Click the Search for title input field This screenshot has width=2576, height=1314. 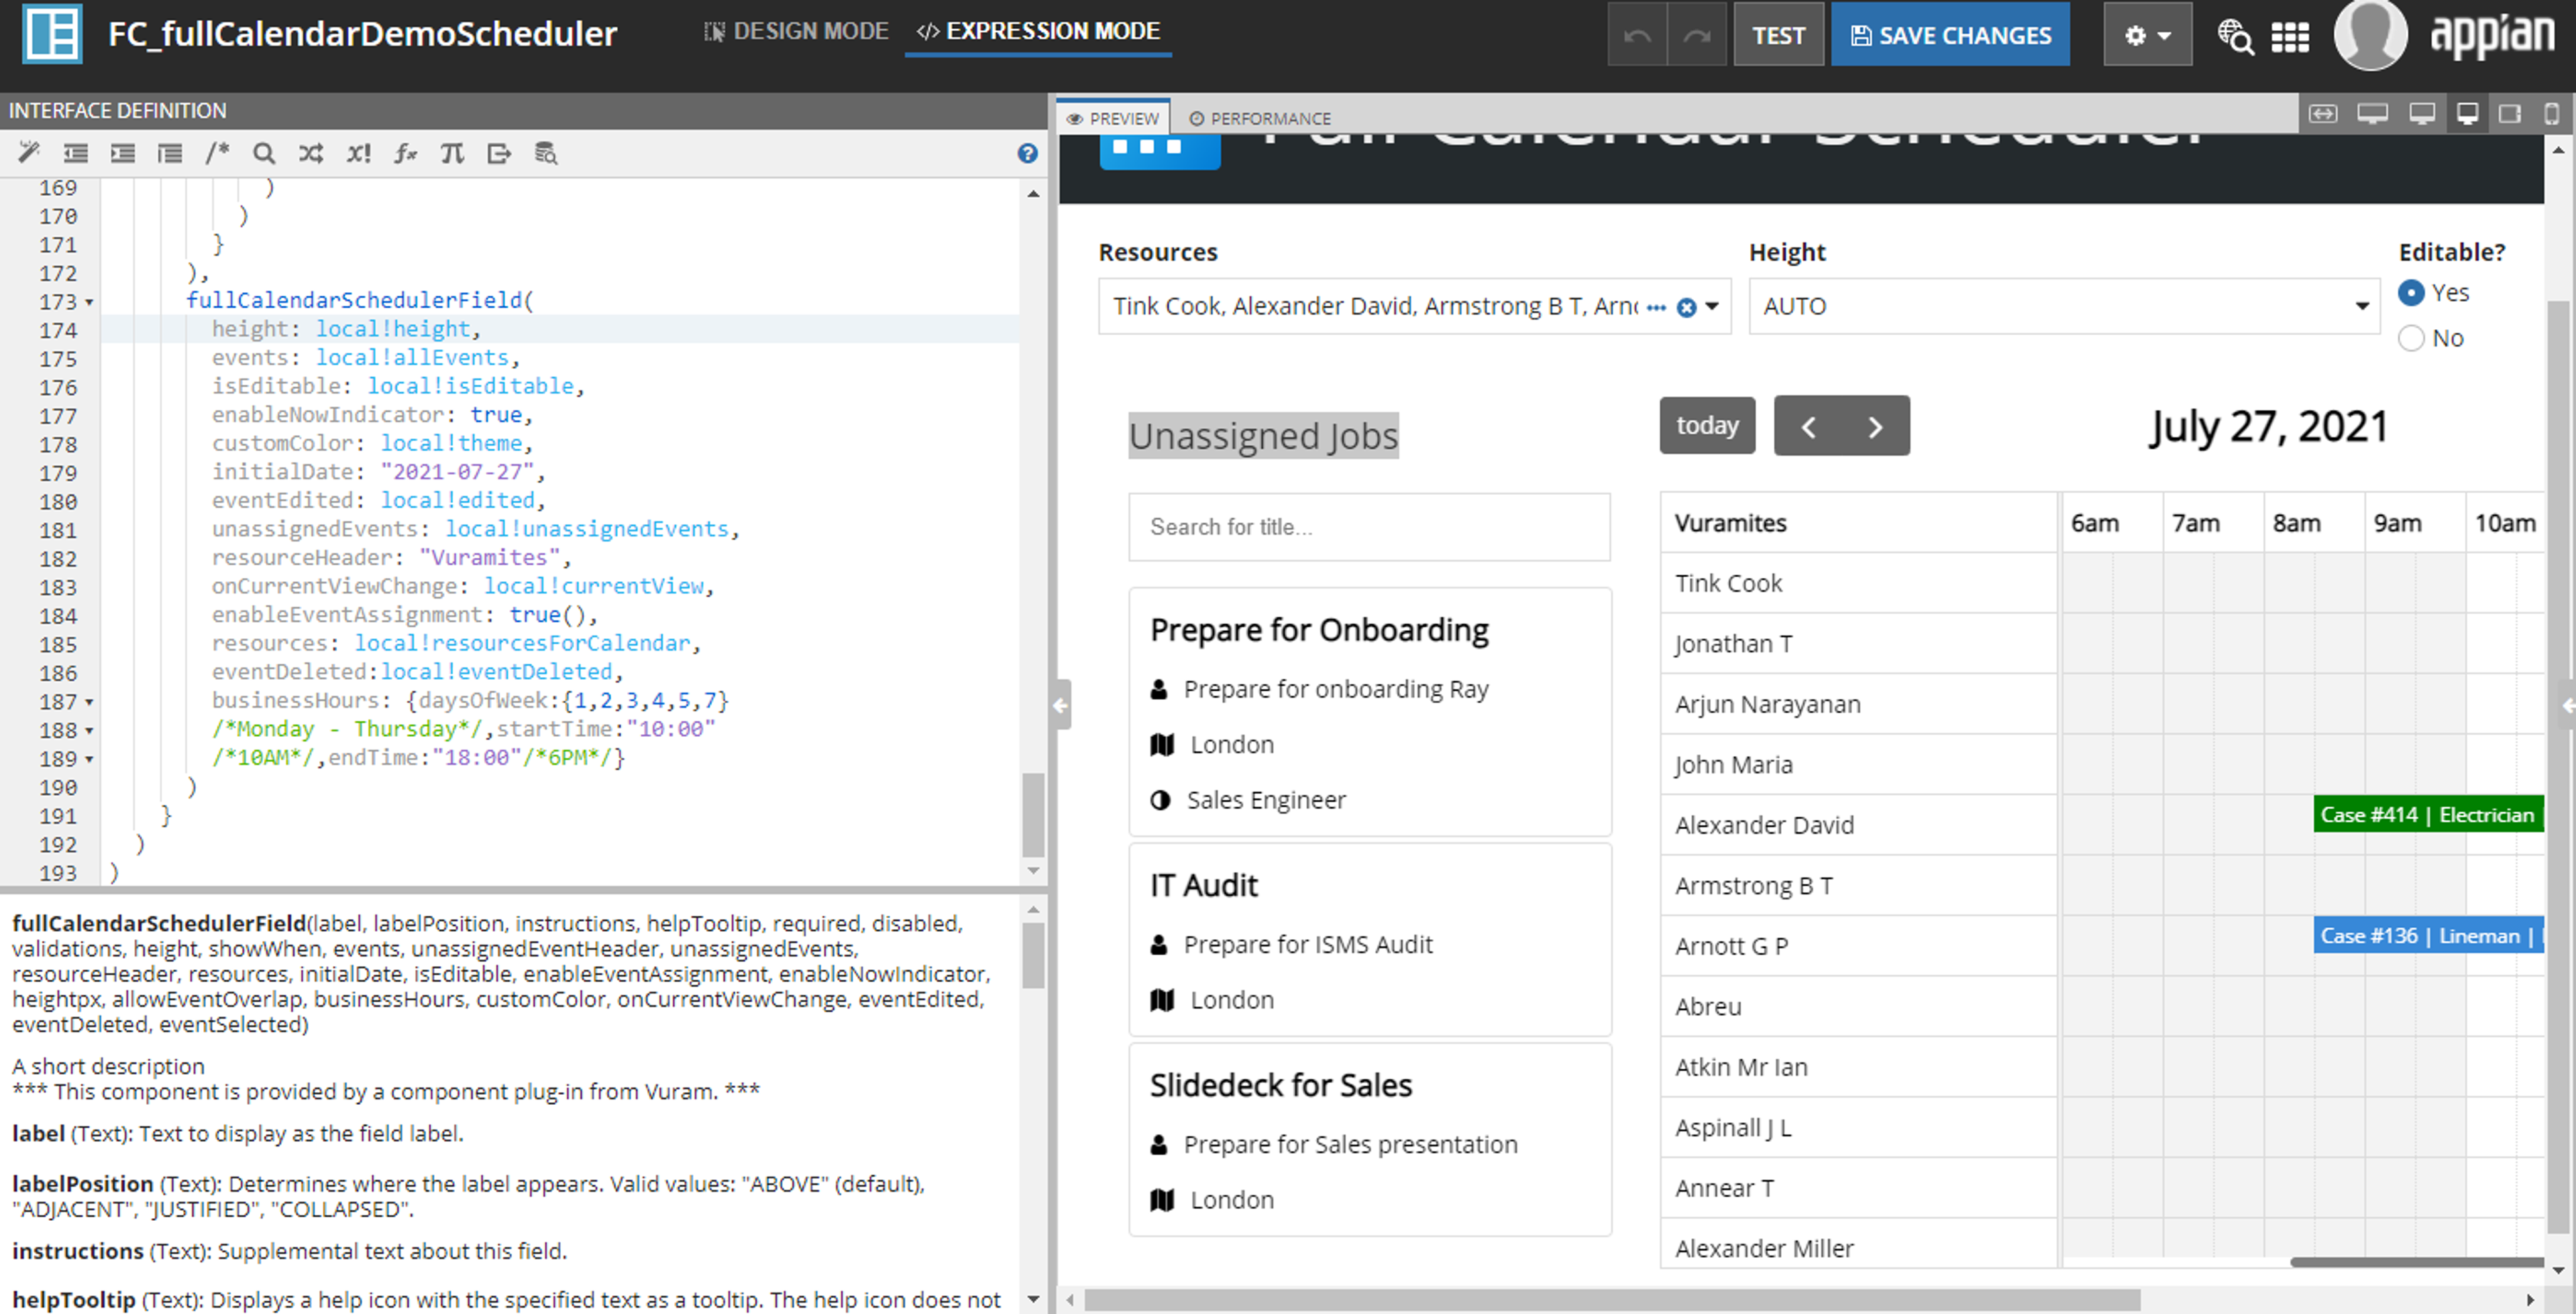pyautogui.click(x=1369, y=526)
